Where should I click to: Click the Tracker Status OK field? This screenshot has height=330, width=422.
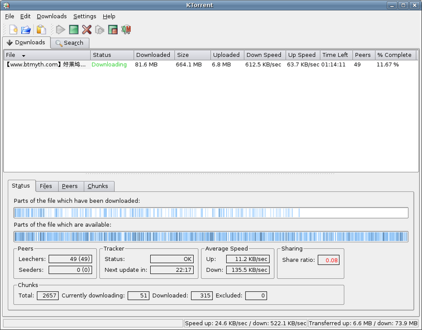click(172, 259)
